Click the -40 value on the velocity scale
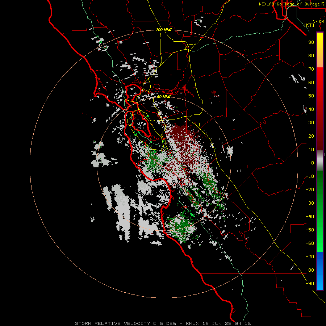Screen dimensions: 326x326 tap(310, 217)
